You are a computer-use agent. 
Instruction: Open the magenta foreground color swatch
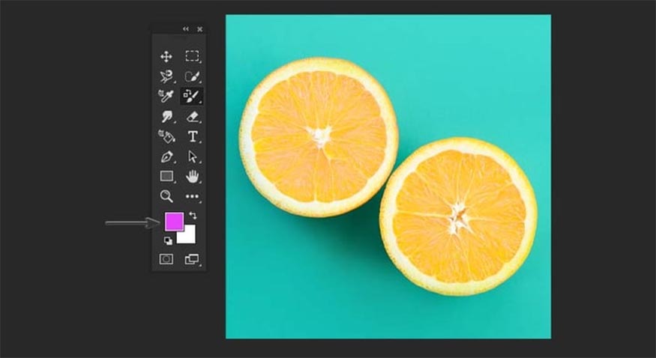[x=174, y=222]
